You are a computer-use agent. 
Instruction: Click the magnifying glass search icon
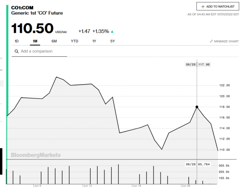coord(17,51)
